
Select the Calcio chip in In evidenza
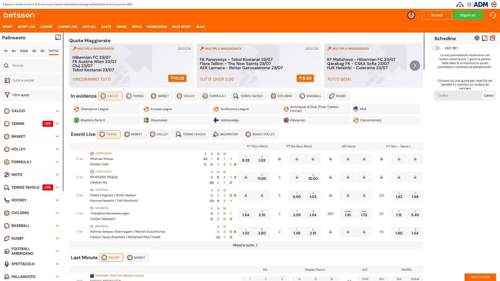point(110,96)
